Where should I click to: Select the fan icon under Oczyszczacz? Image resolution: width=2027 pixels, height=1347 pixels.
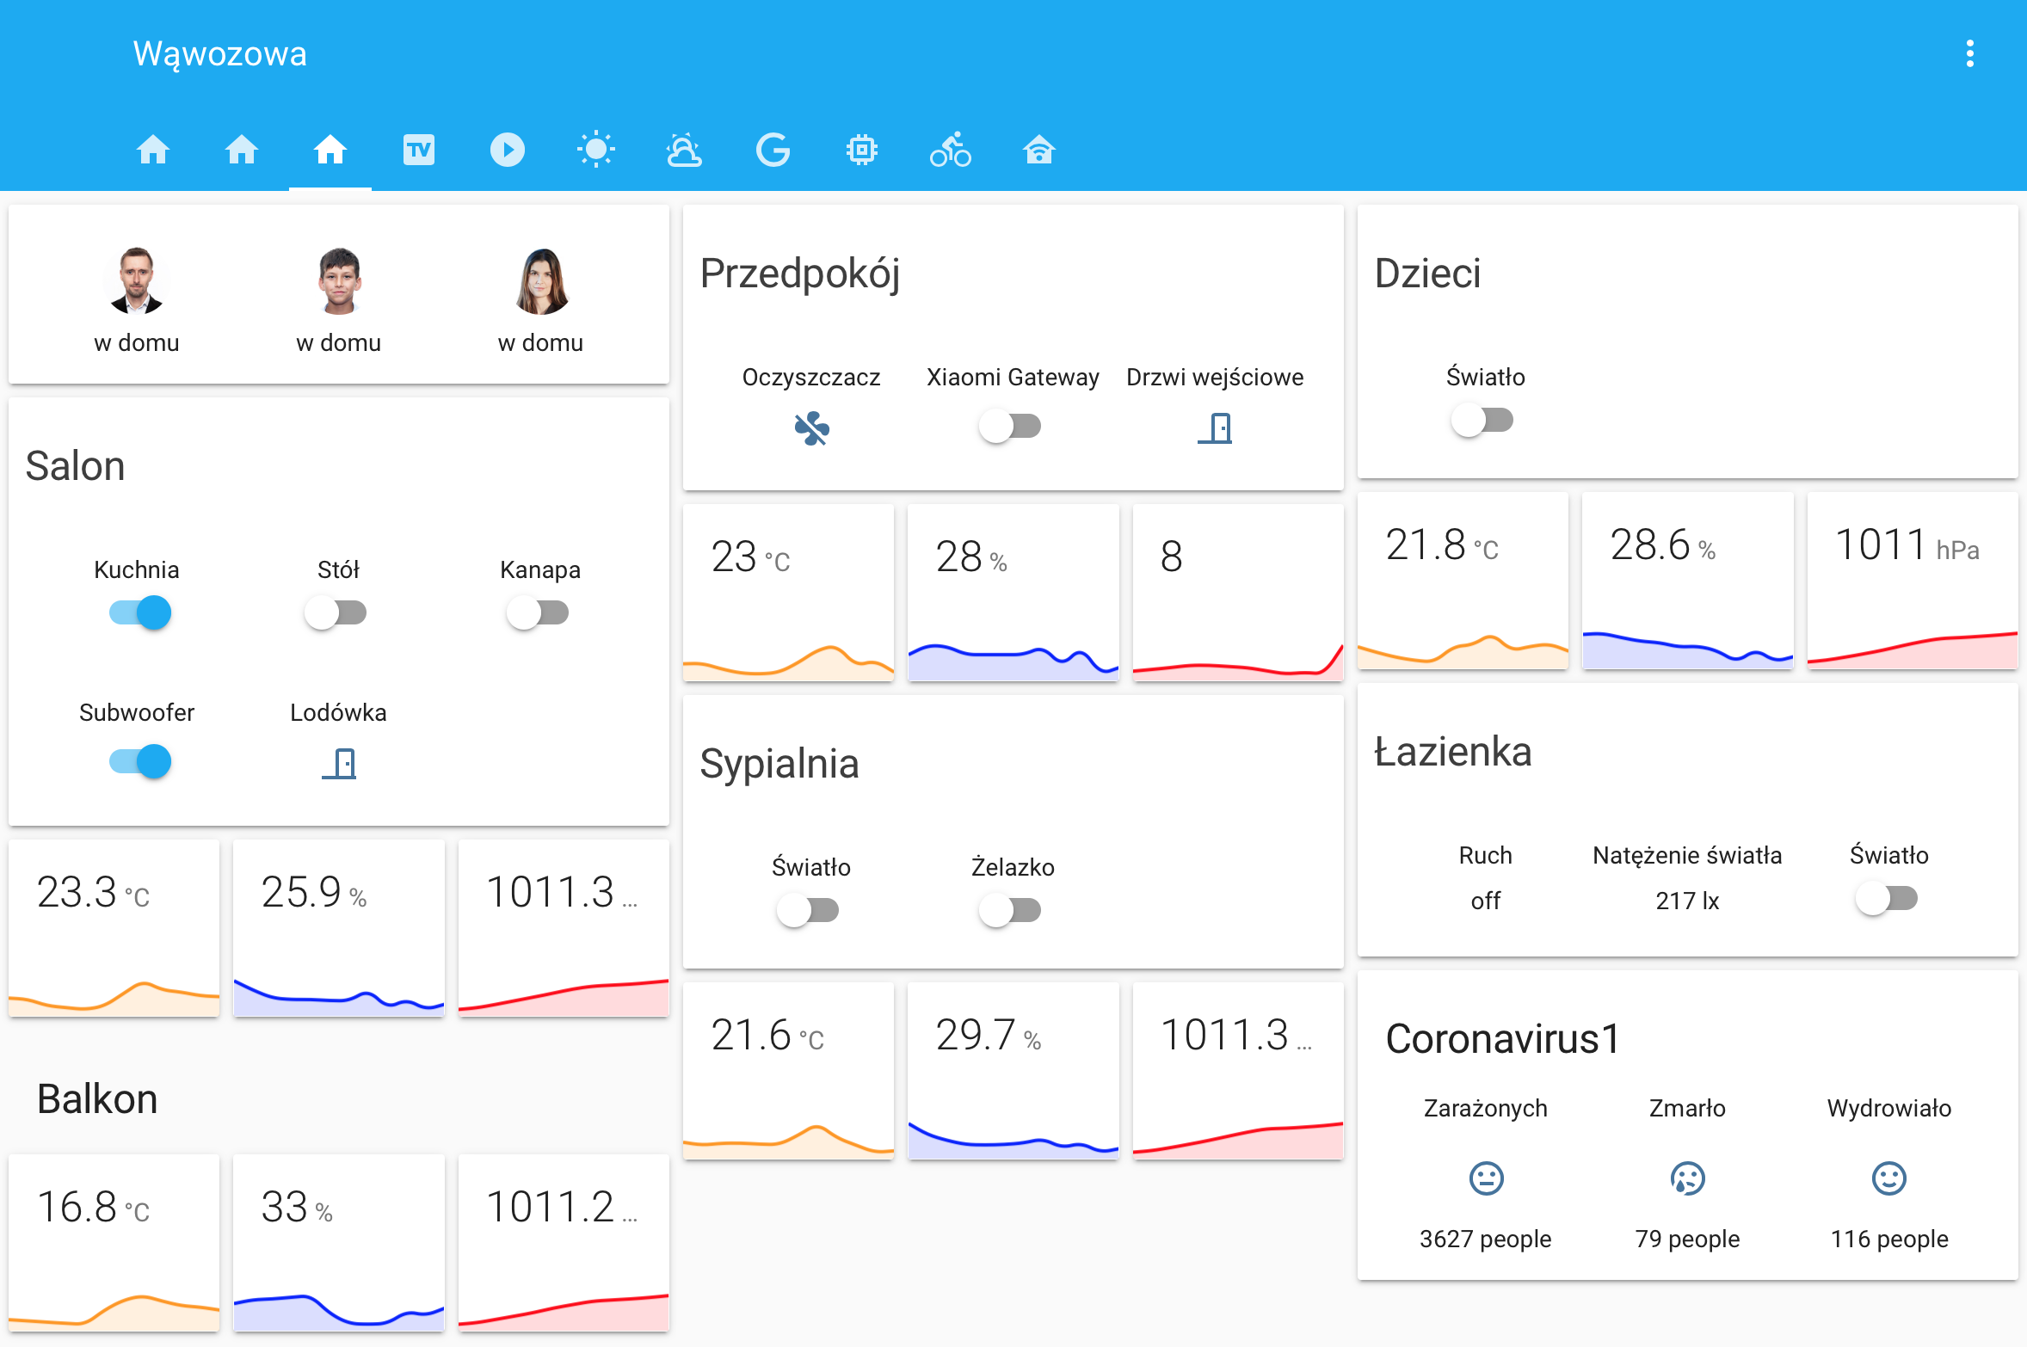pyautogui.click(x=812, y=428)
